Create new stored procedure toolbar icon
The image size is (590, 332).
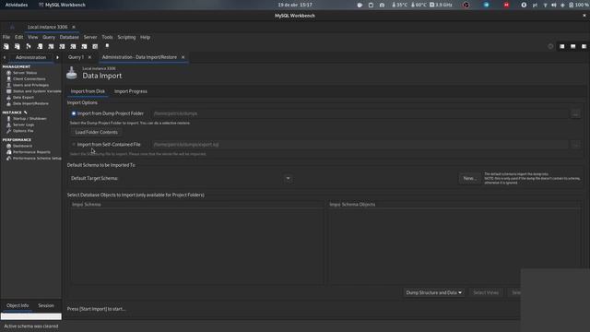(73, 46)
